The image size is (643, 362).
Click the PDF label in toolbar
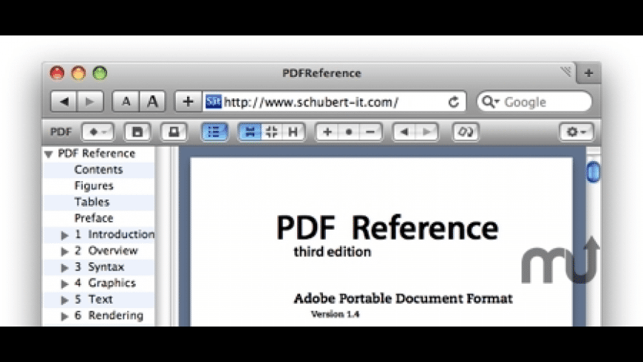61,132
